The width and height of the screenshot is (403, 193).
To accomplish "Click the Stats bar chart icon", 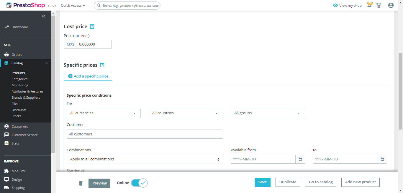I will [6, 143].
